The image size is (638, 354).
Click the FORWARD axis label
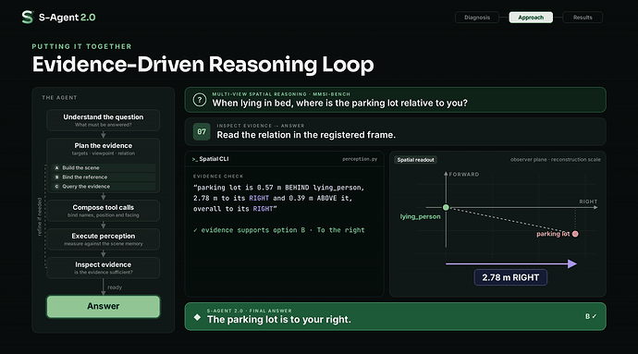464,174
